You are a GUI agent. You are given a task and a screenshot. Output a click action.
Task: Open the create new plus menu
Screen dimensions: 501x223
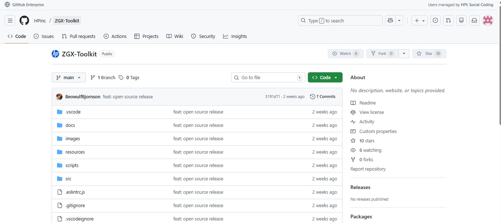coord(419,21)
